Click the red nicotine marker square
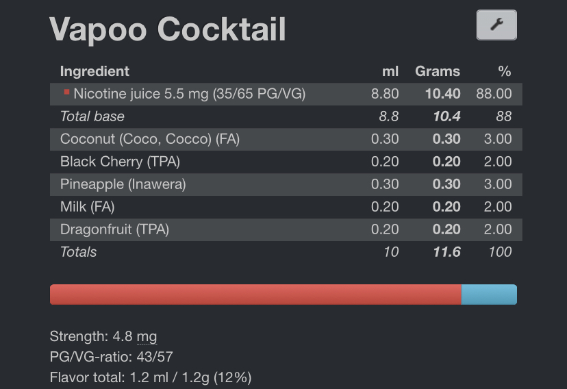 (x=66, y=92)
